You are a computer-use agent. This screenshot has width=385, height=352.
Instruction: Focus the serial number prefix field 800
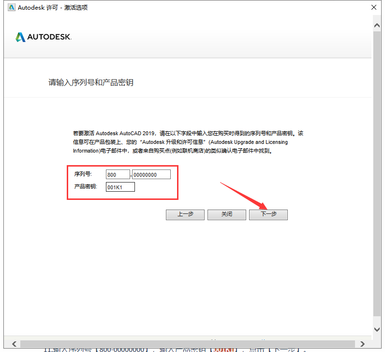[x=118, y=174]
